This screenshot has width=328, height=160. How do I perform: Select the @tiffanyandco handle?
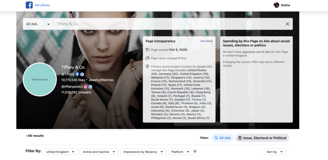tap(72, 87)
